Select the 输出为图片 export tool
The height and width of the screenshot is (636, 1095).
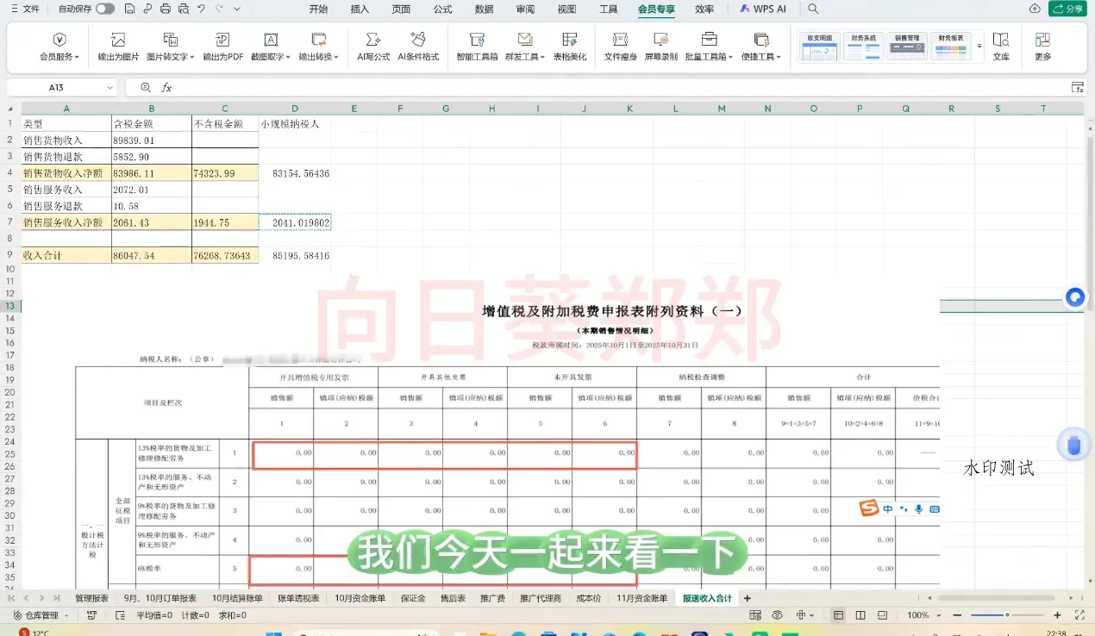pyautogui.click(x=118, y=47)
